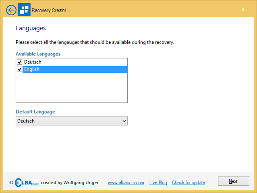Click the Recovery Creator title text
This screenshot has height=193, width=257.
pyautogui.click(x=49, y=10)
